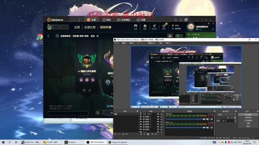The height and width of the screenshot is (145, 259).
Task: Click the lobby leaderboard podium icon
Action: coord(170,36)
